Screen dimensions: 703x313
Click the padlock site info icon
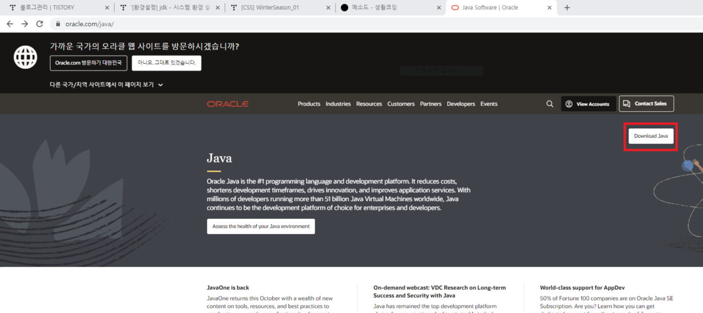pos(58,24)
